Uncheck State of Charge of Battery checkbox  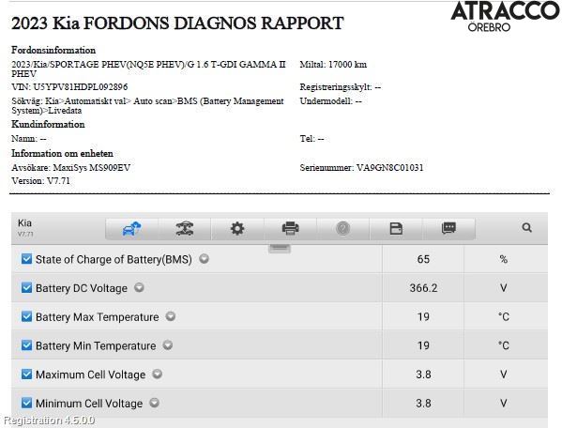(x=26, y=259)
